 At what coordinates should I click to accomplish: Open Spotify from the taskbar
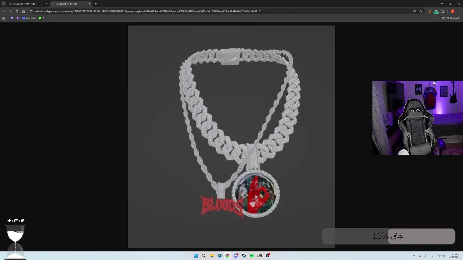click(251, 256)
